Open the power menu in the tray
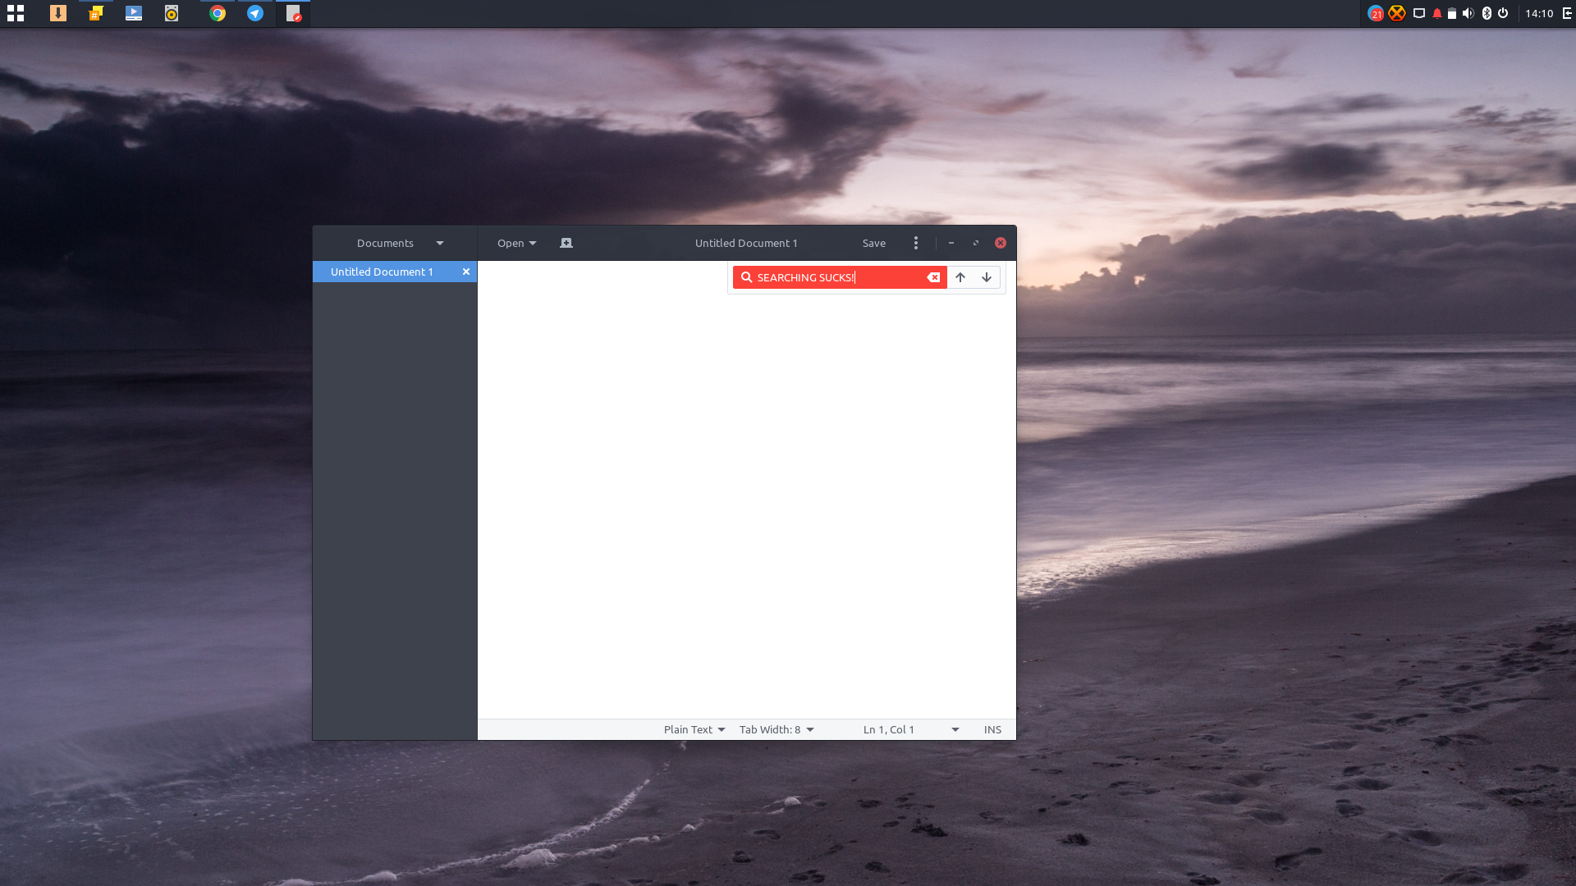The height and width of the screenshot is (886, 1576). [1503, 13]
